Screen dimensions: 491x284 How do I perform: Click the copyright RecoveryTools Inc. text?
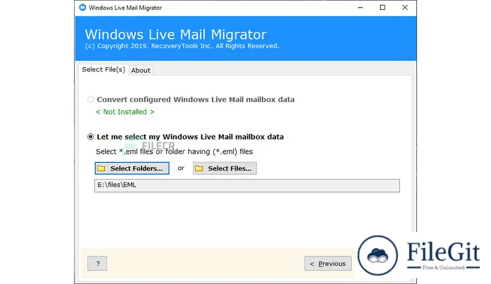tap(181, 46)
